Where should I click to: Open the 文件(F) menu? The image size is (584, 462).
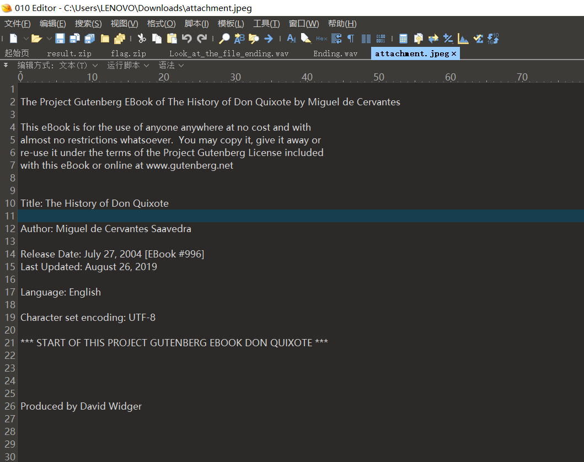coord(18,24)
